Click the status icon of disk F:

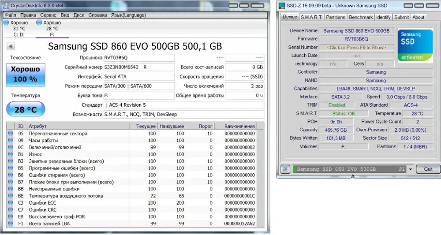tap(39, 23)
